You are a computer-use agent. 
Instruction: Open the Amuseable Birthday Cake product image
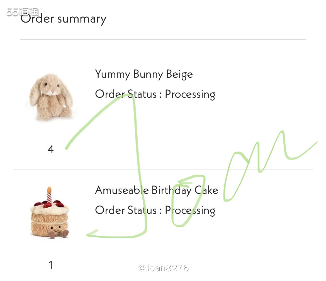pyautogui.click(x=50, y=212)
